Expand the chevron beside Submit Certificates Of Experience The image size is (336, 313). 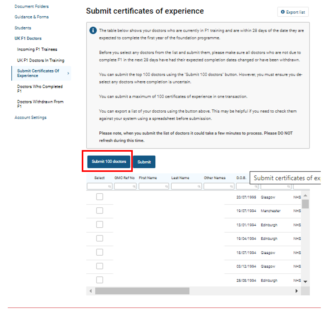(68, 73)
